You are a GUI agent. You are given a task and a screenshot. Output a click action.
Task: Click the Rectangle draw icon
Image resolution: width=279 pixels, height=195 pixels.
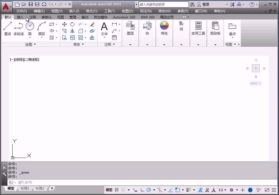[x=52, y=24]
